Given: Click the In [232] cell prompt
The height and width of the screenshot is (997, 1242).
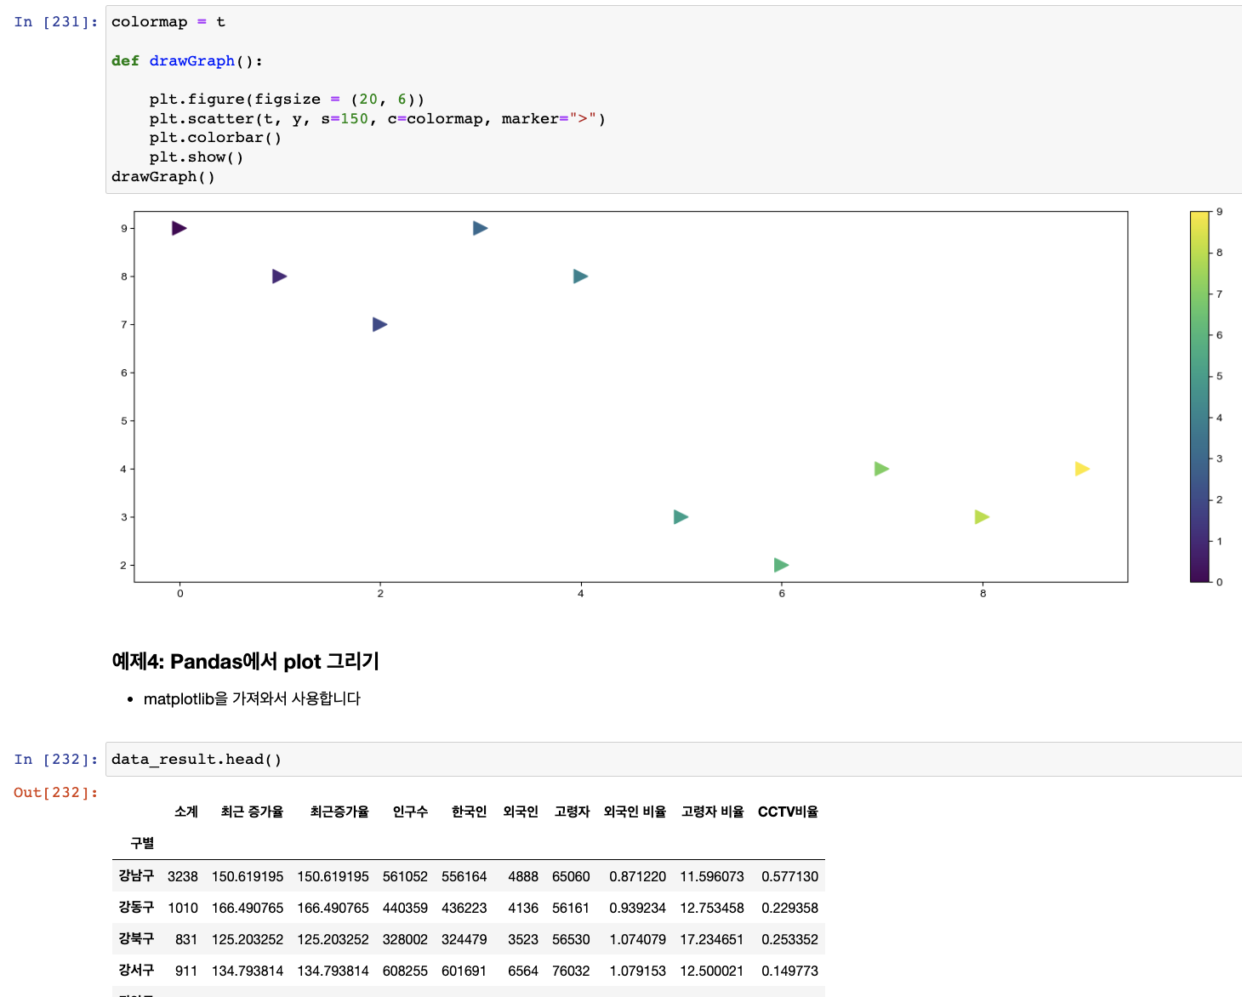Looking at the screenshot, I should pos(56,760).
